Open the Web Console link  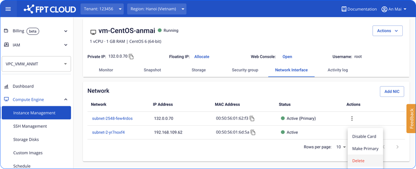[x=287, y=57]
